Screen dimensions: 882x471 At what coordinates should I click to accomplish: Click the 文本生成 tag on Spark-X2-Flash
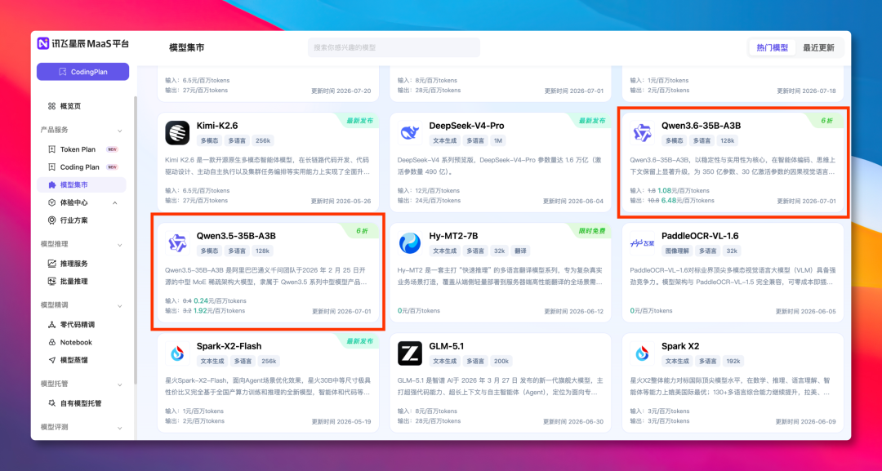pyautogui.click(x=211, y=362)
